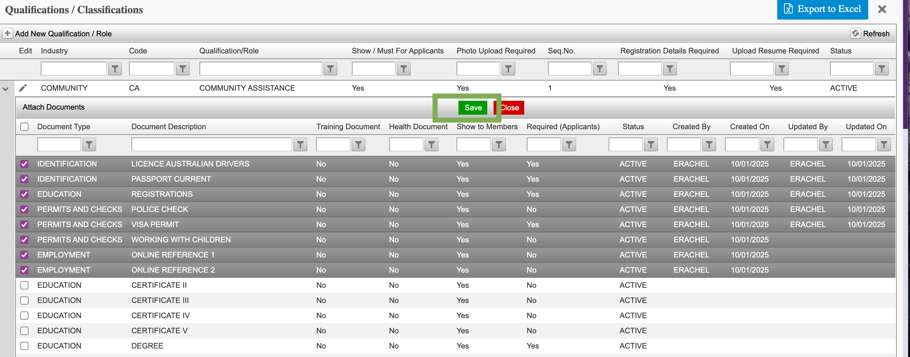This screenshot has width=910, height=357.
Task: Open documents Status filter icon
Action: tap(651, 144)
